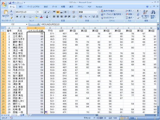Click the Auto Fill Options smart tag
Screen dimensions: 160x120
pos(46,112)
